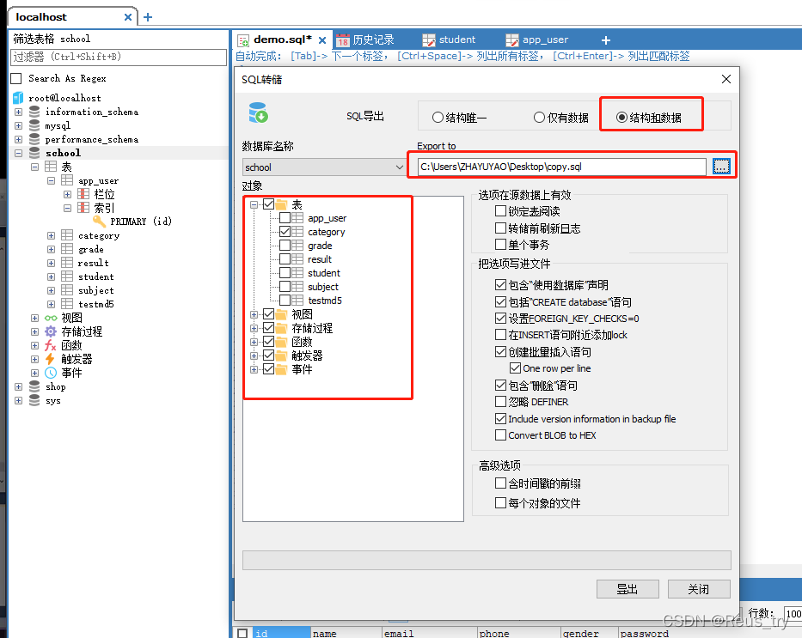Click the information_schema database icon
802x638 pixels.
pos(34,112)
